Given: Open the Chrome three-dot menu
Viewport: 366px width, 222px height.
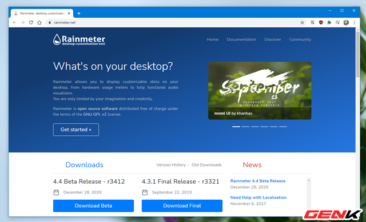Looking at the screenshot, I should click(x=354, y=23).
